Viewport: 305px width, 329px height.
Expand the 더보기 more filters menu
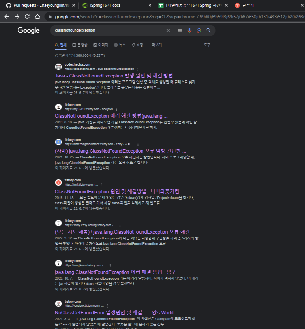click(x=155, y=45)
